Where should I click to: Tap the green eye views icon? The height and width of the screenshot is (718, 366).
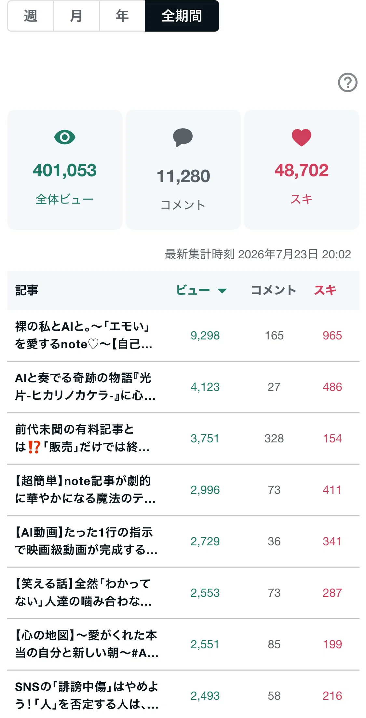click(x=65, y=137)
